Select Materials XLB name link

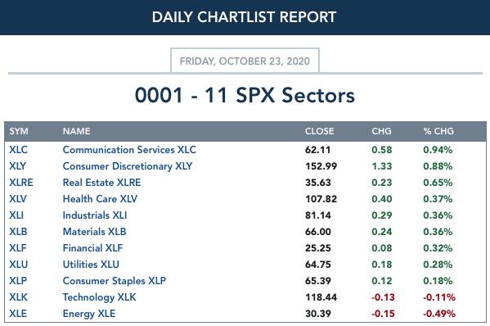[x=94, y=232]
